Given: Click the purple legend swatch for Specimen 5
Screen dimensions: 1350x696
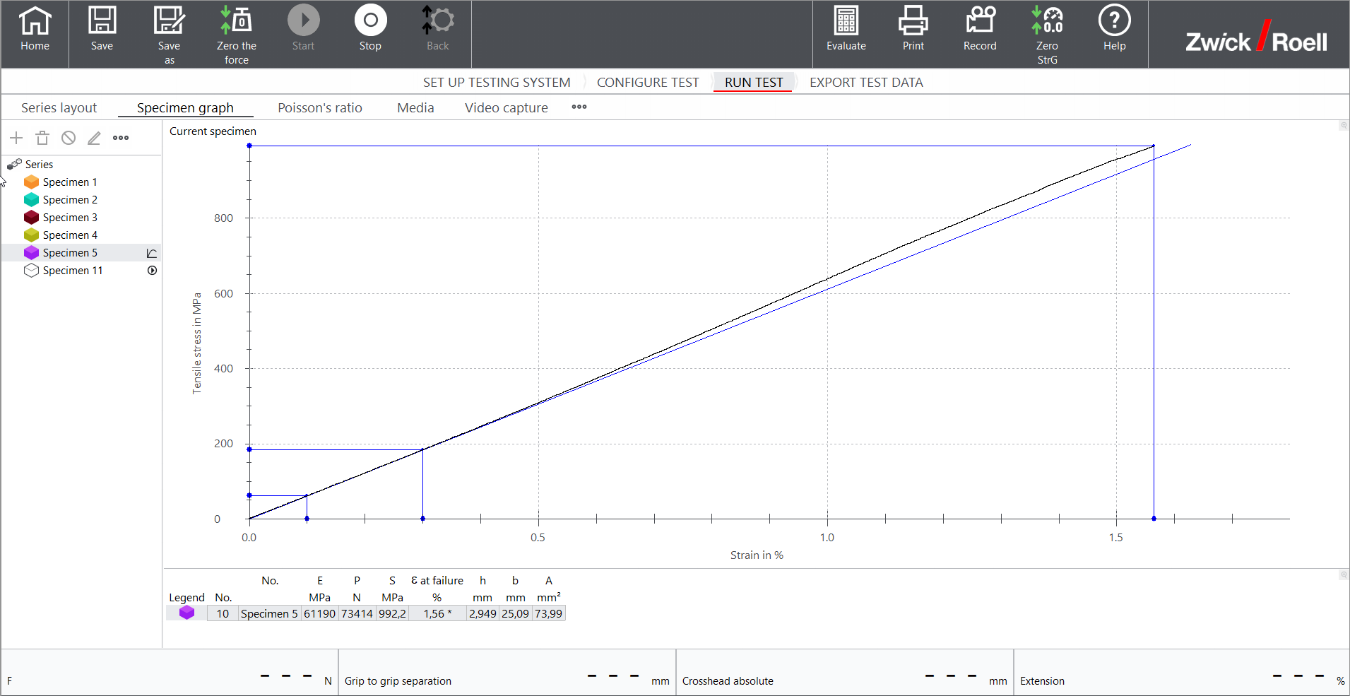Looking at the screenshot, I should tap(186, 613).
